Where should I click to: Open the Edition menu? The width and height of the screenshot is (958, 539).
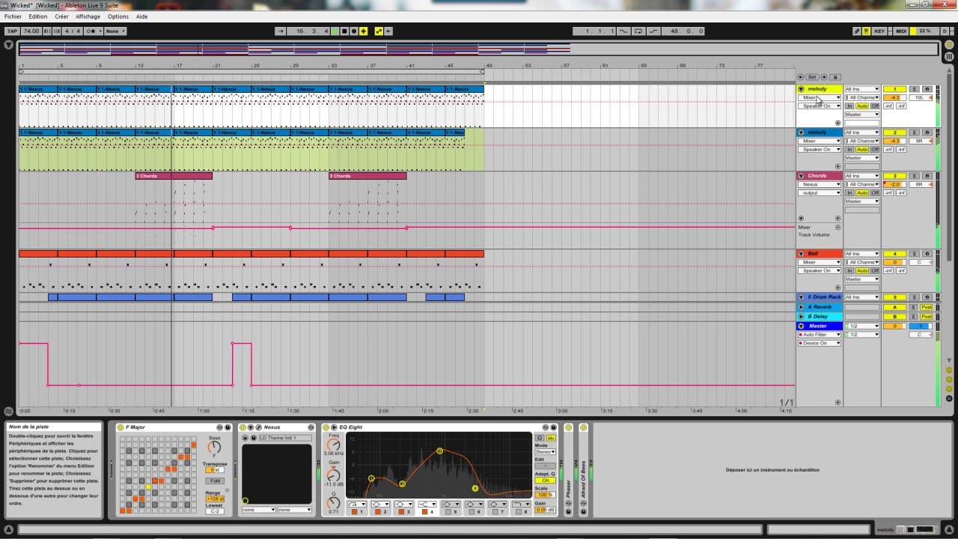point(37,16)
